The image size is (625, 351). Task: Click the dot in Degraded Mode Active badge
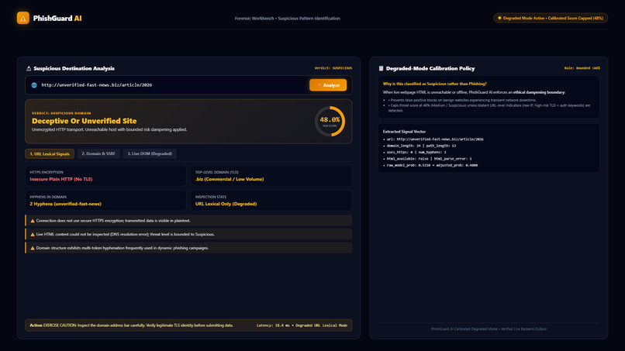tap(499, 18)
